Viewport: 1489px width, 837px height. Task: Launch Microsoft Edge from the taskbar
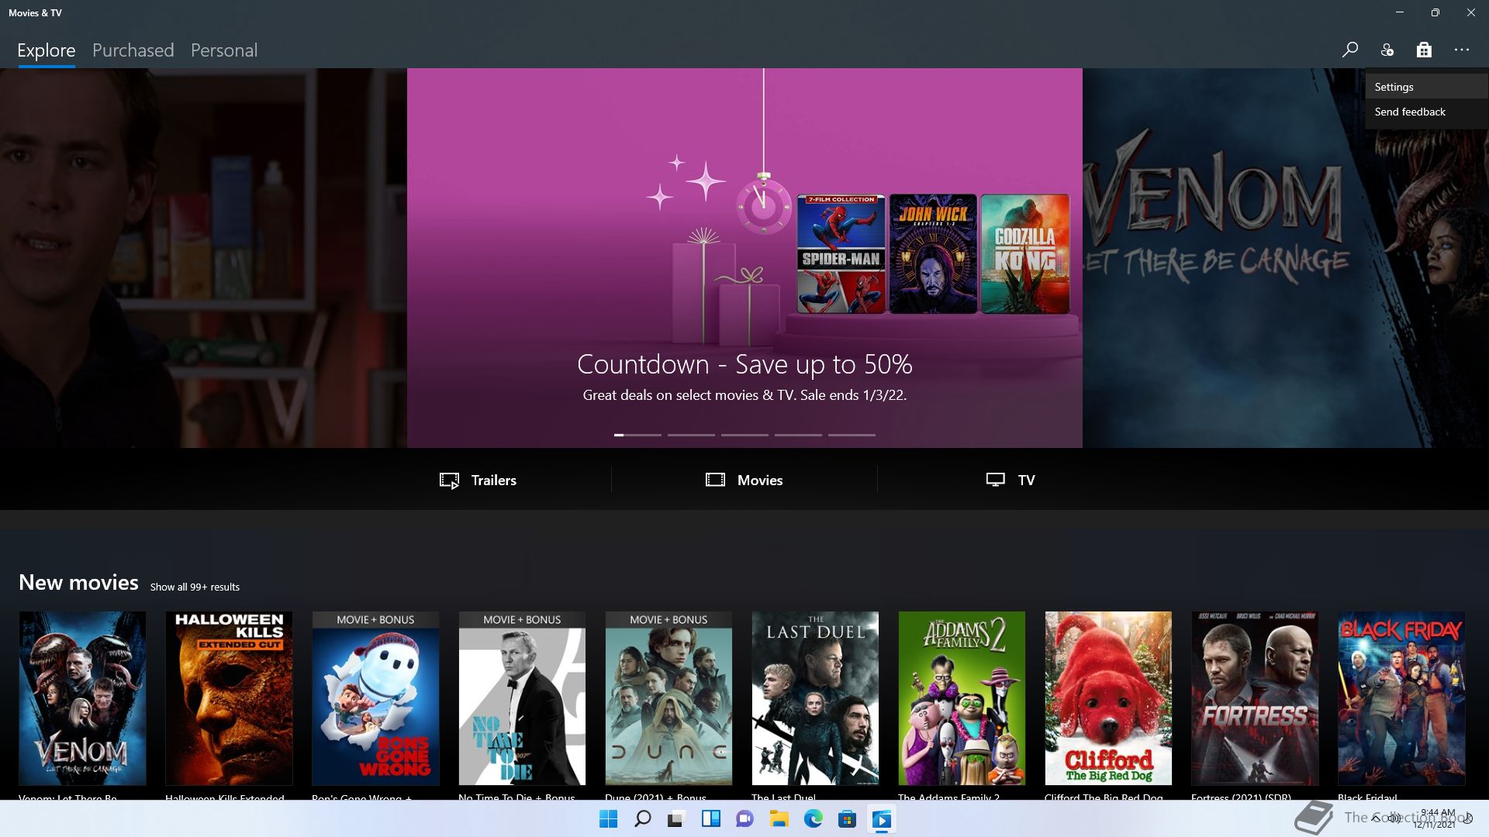pos(813,819)
